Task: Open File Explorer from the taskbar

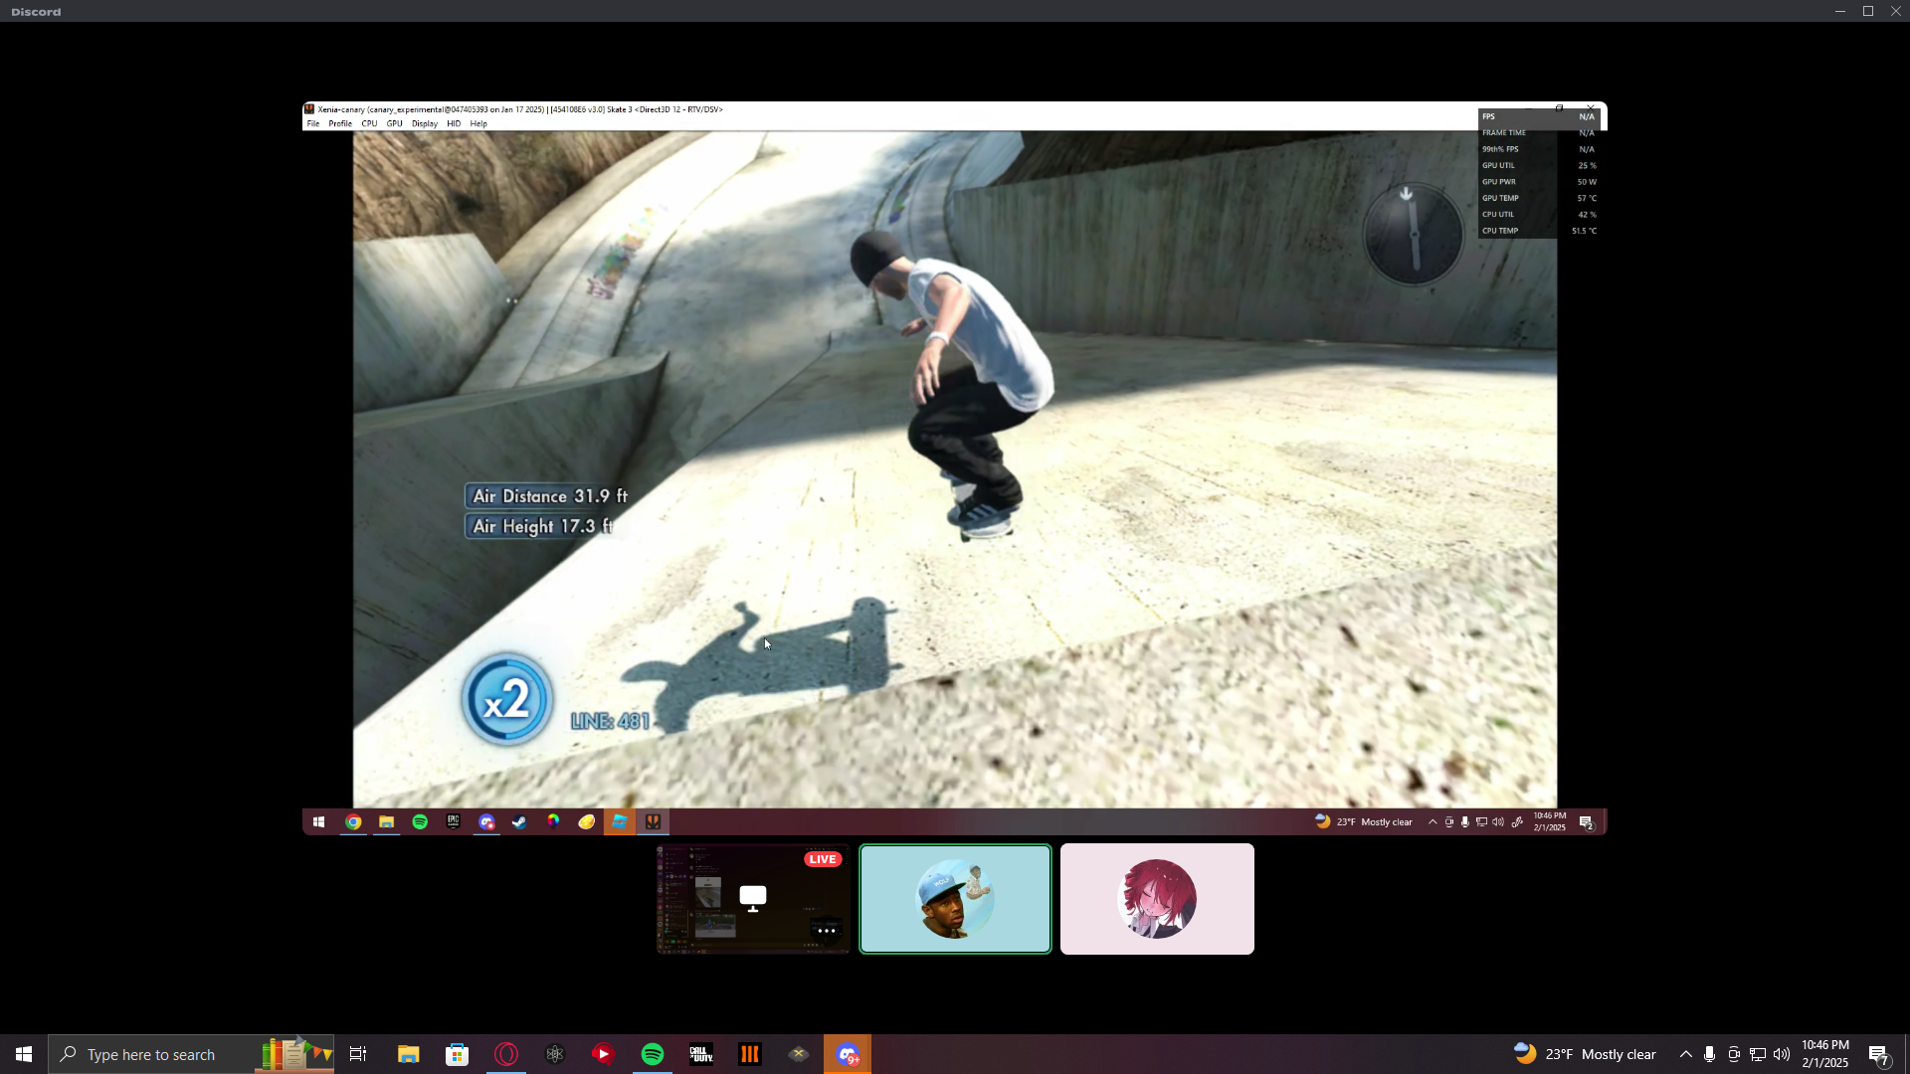Action: point(409,1054)
